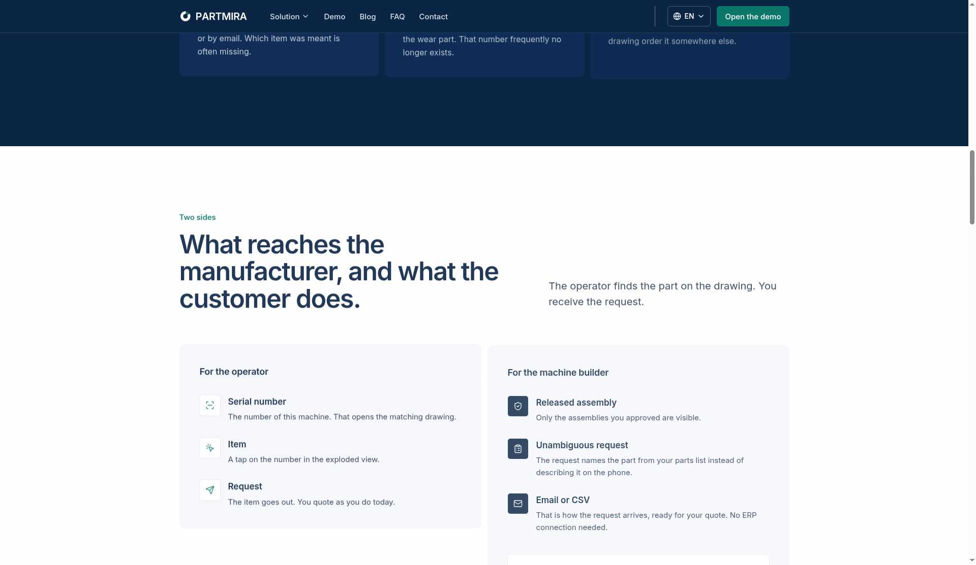Go to the Blog page
976x565 pixels.
(x=368, y=16)
